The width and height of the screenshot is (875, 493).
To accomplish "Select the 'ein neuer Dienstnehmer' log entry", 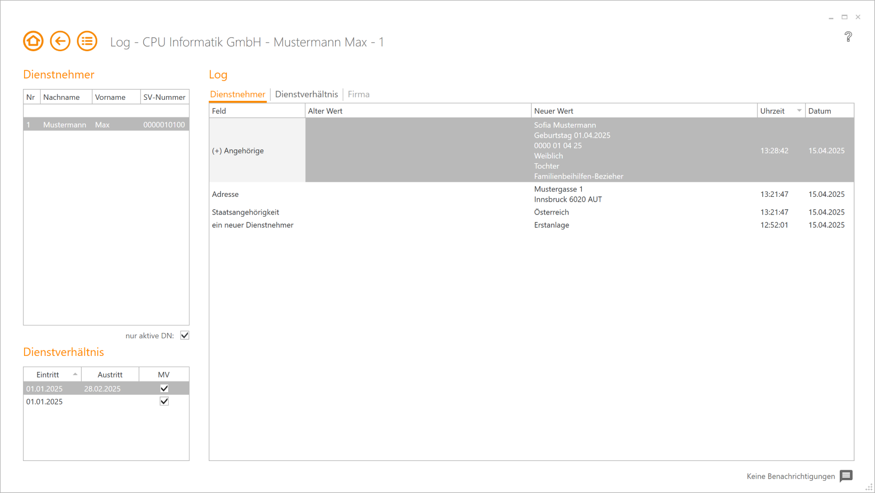I will [x=253, y=225].
